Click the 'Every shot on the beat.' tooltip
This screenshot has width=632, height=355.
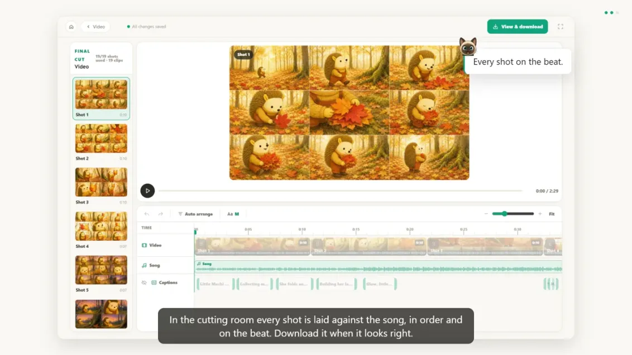click(518, 61)
